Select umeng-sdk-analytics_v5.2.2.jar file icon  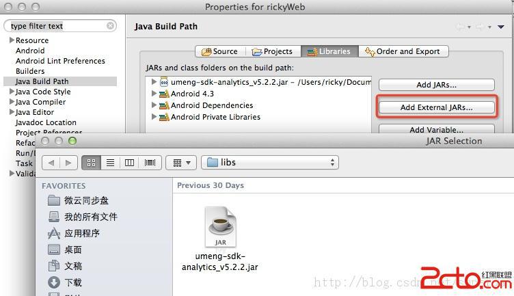pyautogui.click(x=220, y=227)
